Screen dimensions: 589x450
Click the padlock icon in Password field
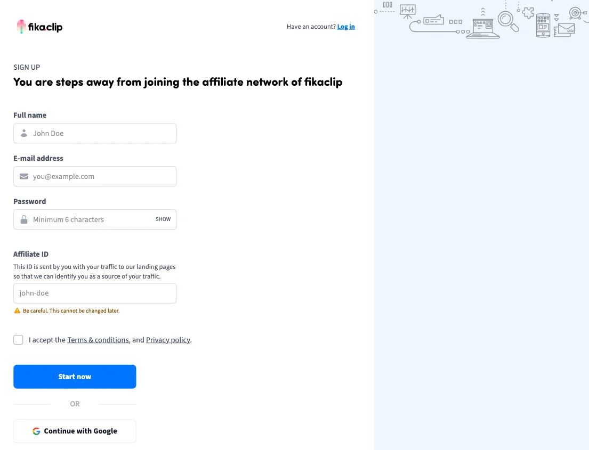coord(24,219)
